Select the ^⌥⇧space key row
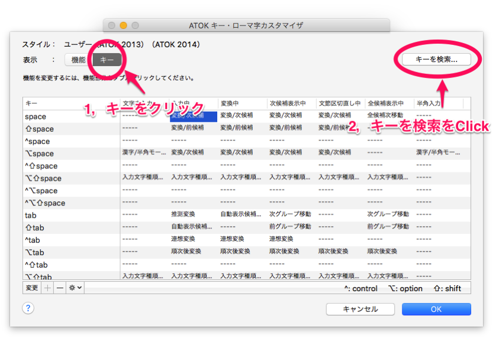496x339 pixels. click(247, 203)
